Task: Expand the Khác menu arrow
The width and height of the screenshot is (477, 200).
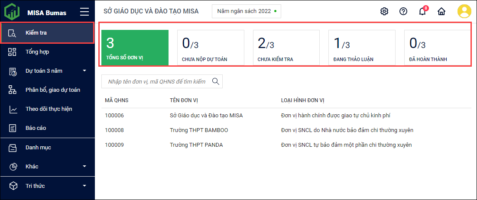Action: tap(84, 166)
